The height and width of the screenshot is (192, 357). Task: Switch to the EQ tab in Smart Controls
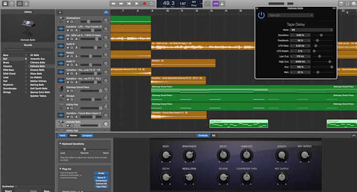pos(214,135)
